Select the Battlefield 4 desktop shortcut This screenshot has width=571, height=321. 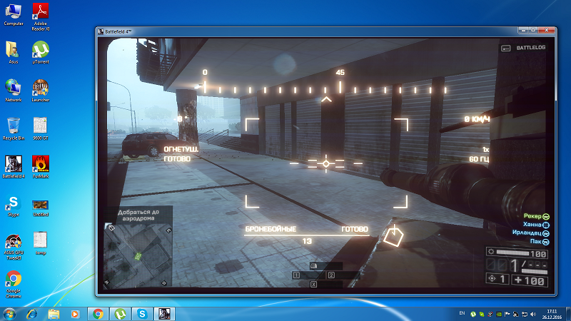click(x=14, y=167)
